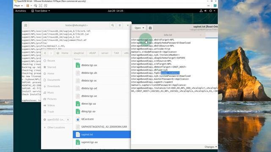Image resolution: width=271 pixels, height=152 pixels.
Task: Click the Name column header
Action: pos(77,59)
